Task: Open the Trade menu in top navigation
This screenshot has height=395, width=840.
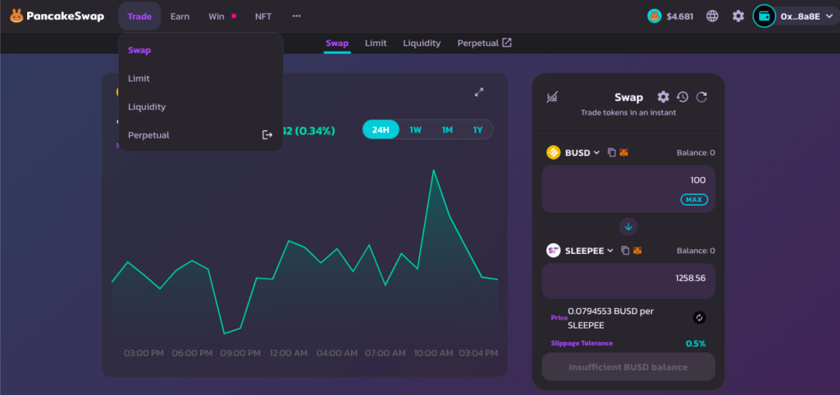Action: 139,16
